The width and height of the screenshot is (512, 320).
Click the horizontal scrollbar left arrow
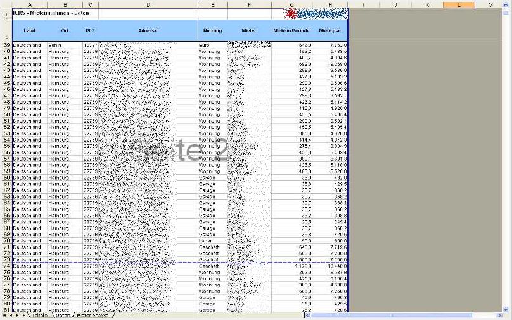point(307,316)
